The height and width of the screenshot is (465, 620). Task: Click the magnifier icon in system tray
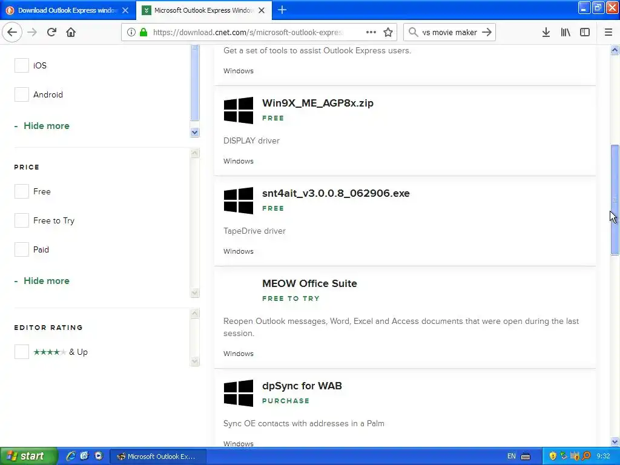pyautogui.click(x=587, y=457)
